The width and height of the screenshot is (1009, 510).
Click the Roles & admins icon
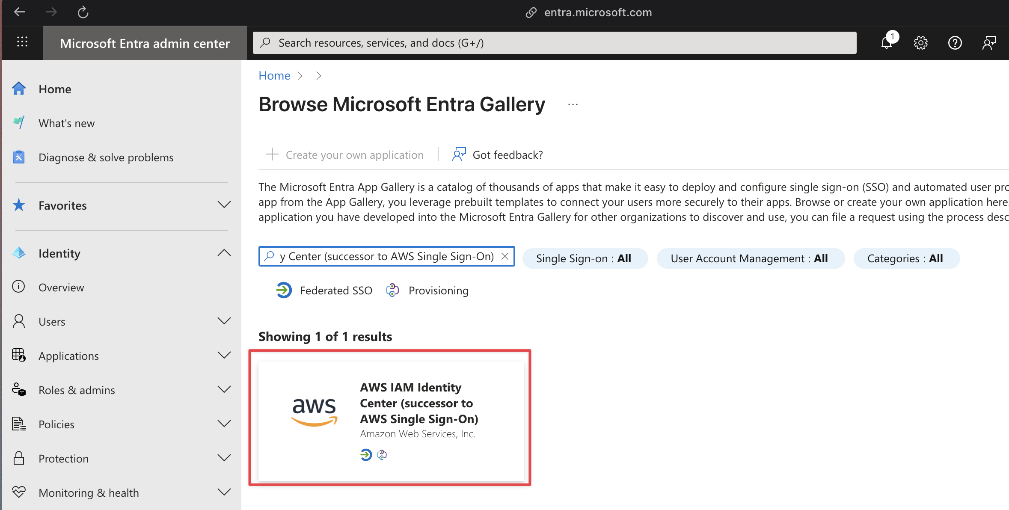(x=19, y=389)
